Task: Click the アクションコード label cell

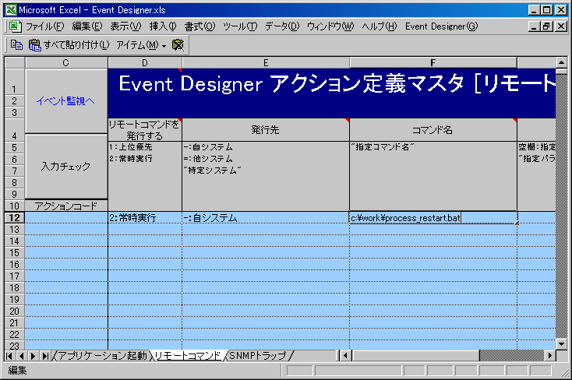Action: [x=66, y=206]
